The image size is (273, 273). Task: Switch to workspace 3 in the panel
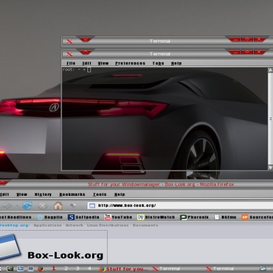coord(78,269)
